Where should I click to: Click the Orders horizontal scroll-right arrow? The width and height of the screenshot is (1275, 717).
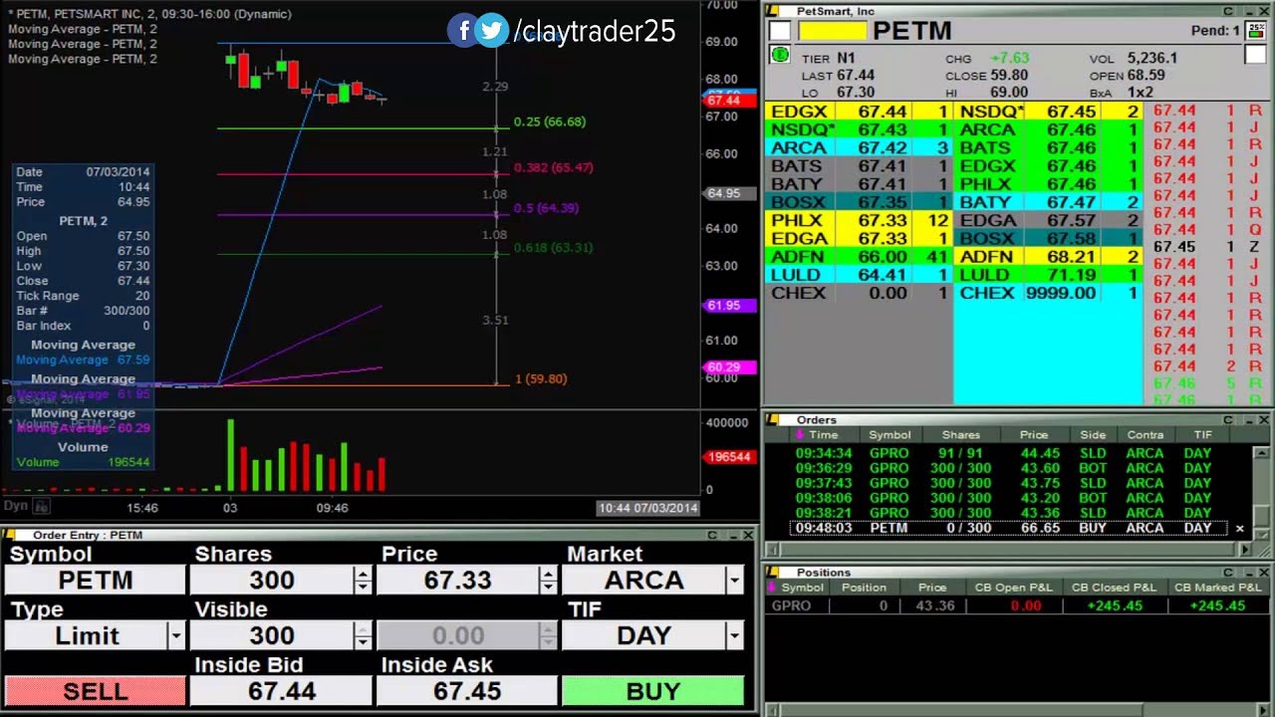coord(1244,550)
